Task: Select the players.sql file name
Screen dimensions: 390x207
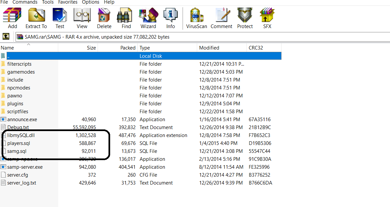Action: click(x=19, y=143)
